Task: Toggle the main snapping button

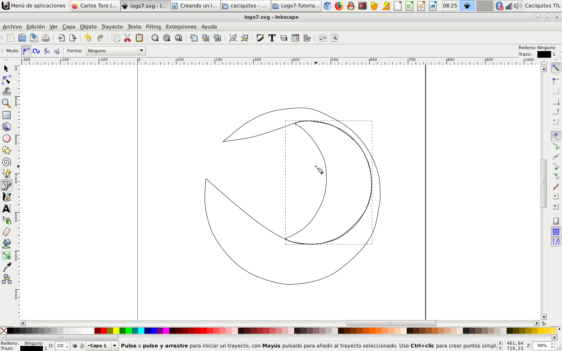Action: coord(556,67)
